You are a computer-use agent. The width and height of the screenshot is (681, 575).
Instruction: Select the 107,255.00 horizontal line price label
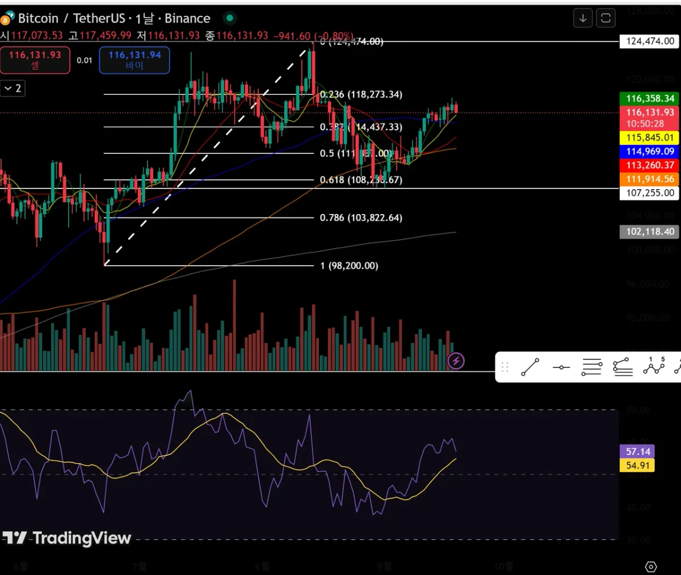(x=650, y=193)
